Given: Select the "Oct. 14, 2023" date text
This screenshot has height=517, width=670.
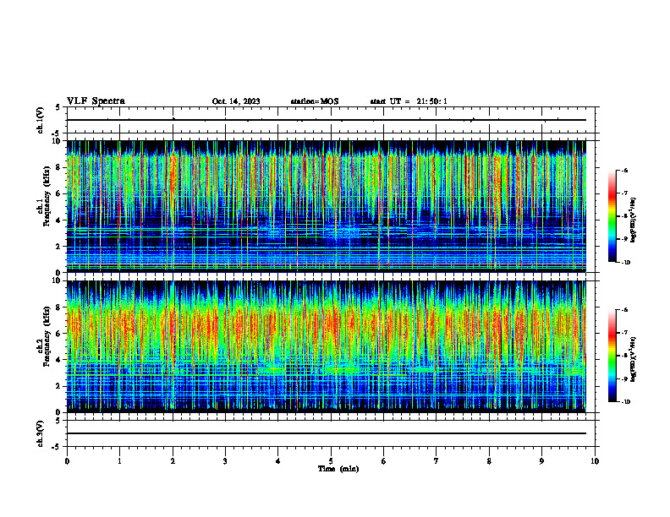Looking at the screenshot, I should point(236,101).
